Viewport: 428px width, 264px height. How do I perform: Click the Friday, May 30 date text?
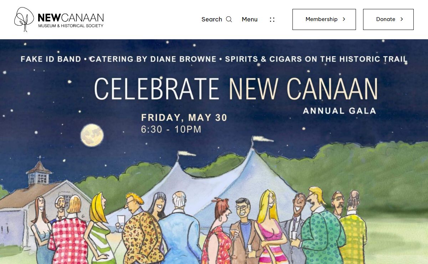(x=184, y=117)
